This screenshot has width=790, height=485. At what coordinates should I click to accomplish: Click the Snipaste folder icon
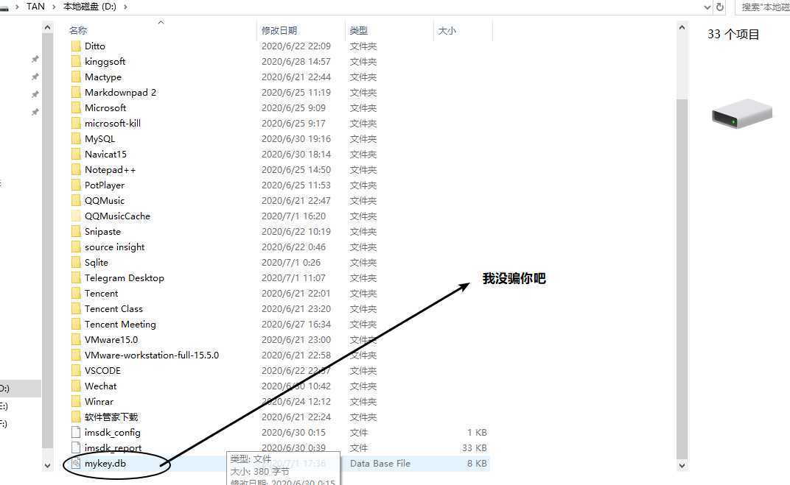76,231
